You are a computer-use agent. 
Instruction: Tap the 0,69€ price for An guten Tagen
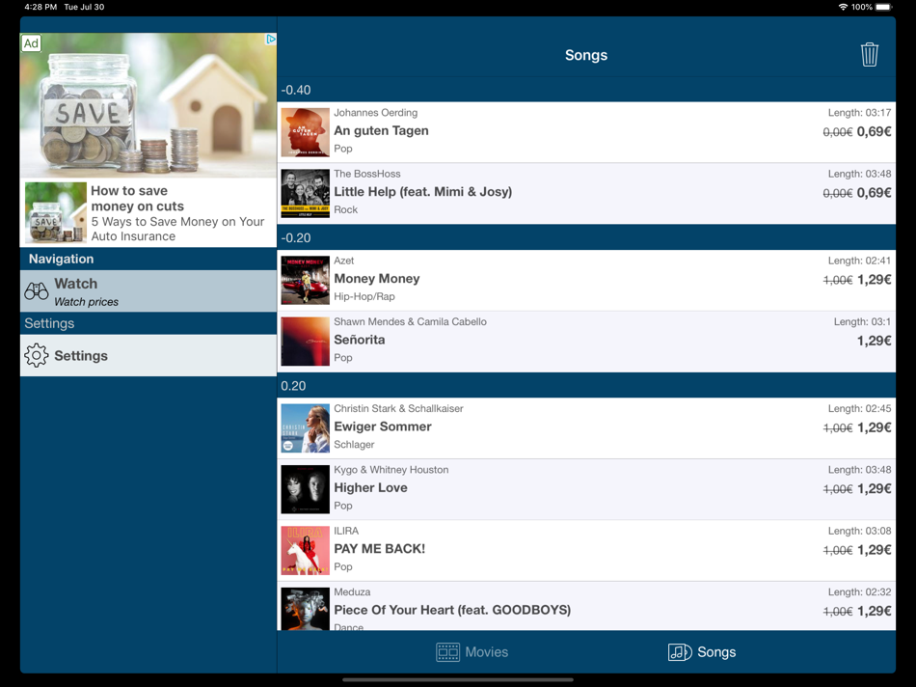pyautogui.click(x=874, y=132)
